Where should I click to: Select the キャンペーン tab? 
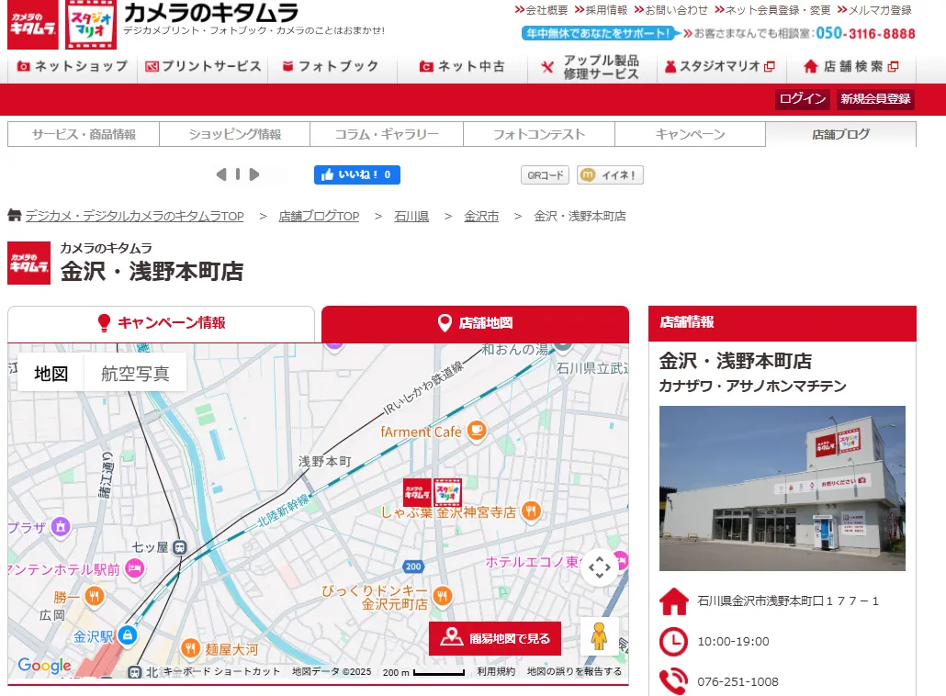(690, 134)
